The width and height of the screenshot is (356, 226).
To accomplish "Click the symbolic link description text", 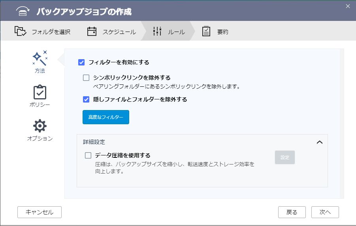I will click(x=166, y=86).
